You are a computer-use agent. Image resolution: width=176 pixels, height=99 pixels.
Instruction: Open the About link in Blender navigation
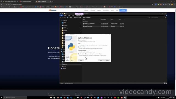(x=112, y=10)
